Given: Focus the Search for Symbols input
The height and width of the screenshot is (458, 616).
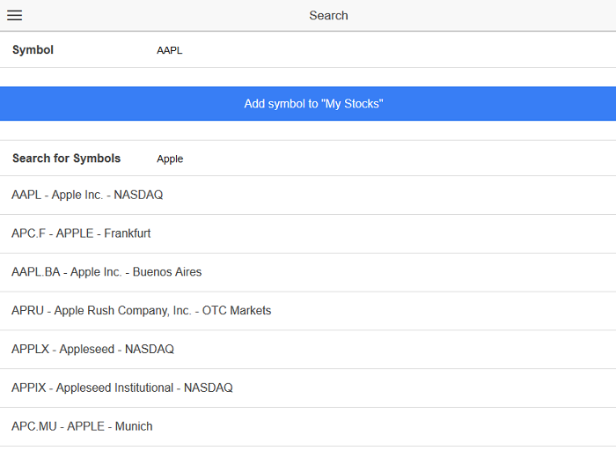Looking at the screenshot, I should point(378,159).
